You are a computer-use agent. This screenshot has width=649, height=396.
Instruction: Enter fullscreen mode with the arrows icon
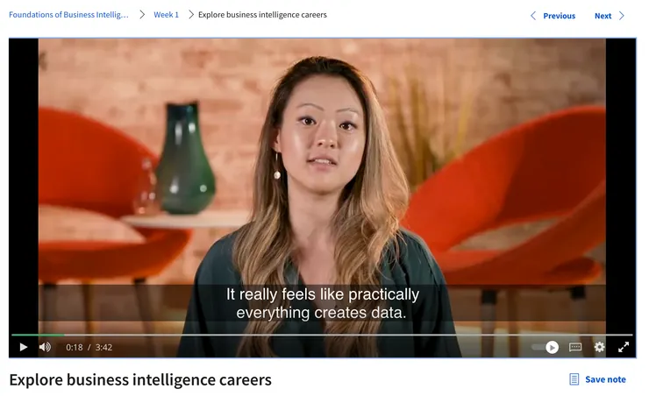pos(624,347)
